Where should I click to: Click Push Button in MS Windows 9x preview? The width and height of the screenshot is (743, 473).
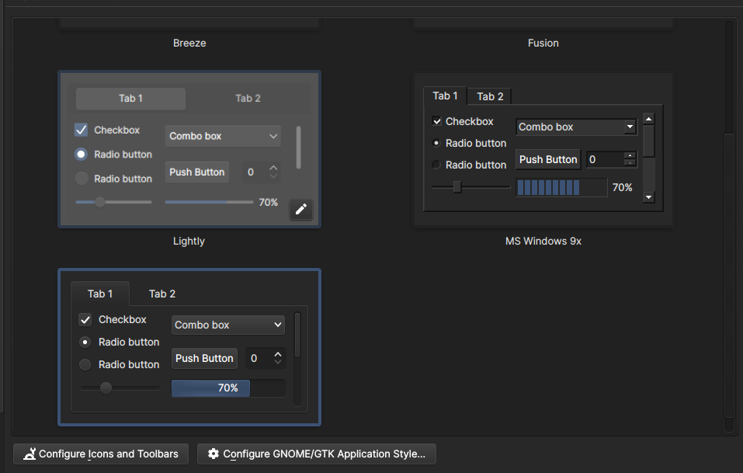click(x=548, y=160)
